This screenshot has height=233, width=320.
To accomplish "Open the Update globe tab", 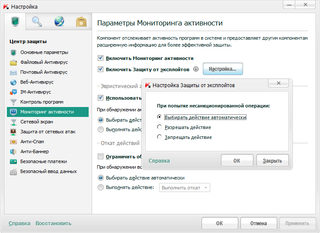I will (x=59, y=22).
